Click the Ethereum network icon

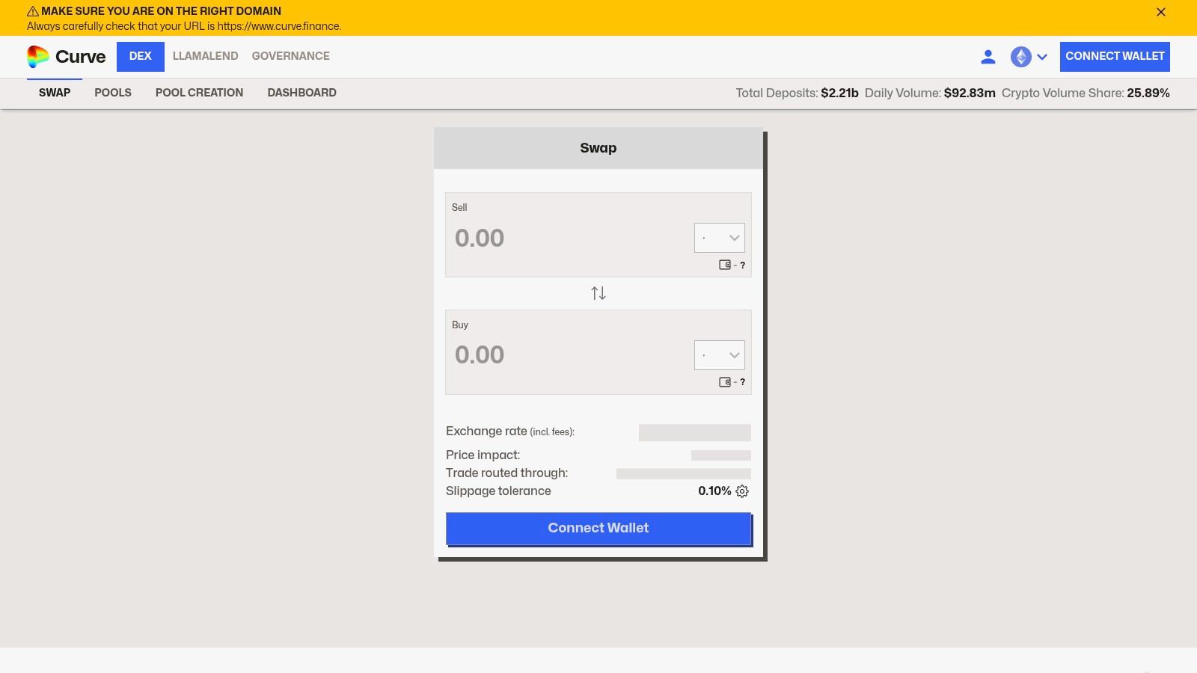coord(1020,57)
